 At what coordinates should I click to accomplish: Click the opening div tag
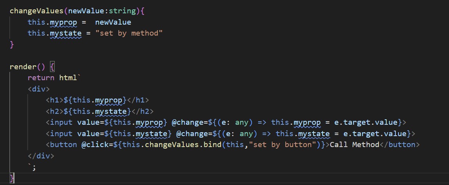click(39, 89)
